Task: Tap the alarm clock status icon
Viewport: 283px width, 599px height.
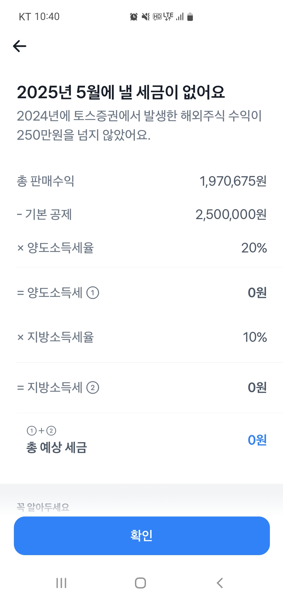Action: 134,17
